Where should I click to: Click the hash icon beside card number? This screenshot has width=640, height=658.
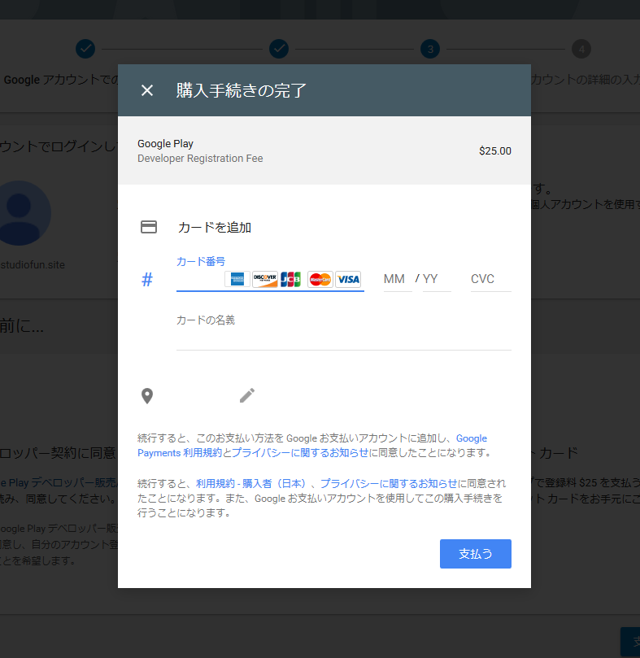click(147, 280)
